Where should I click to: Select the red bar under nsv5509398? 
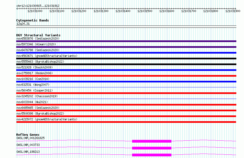[126, 116]
